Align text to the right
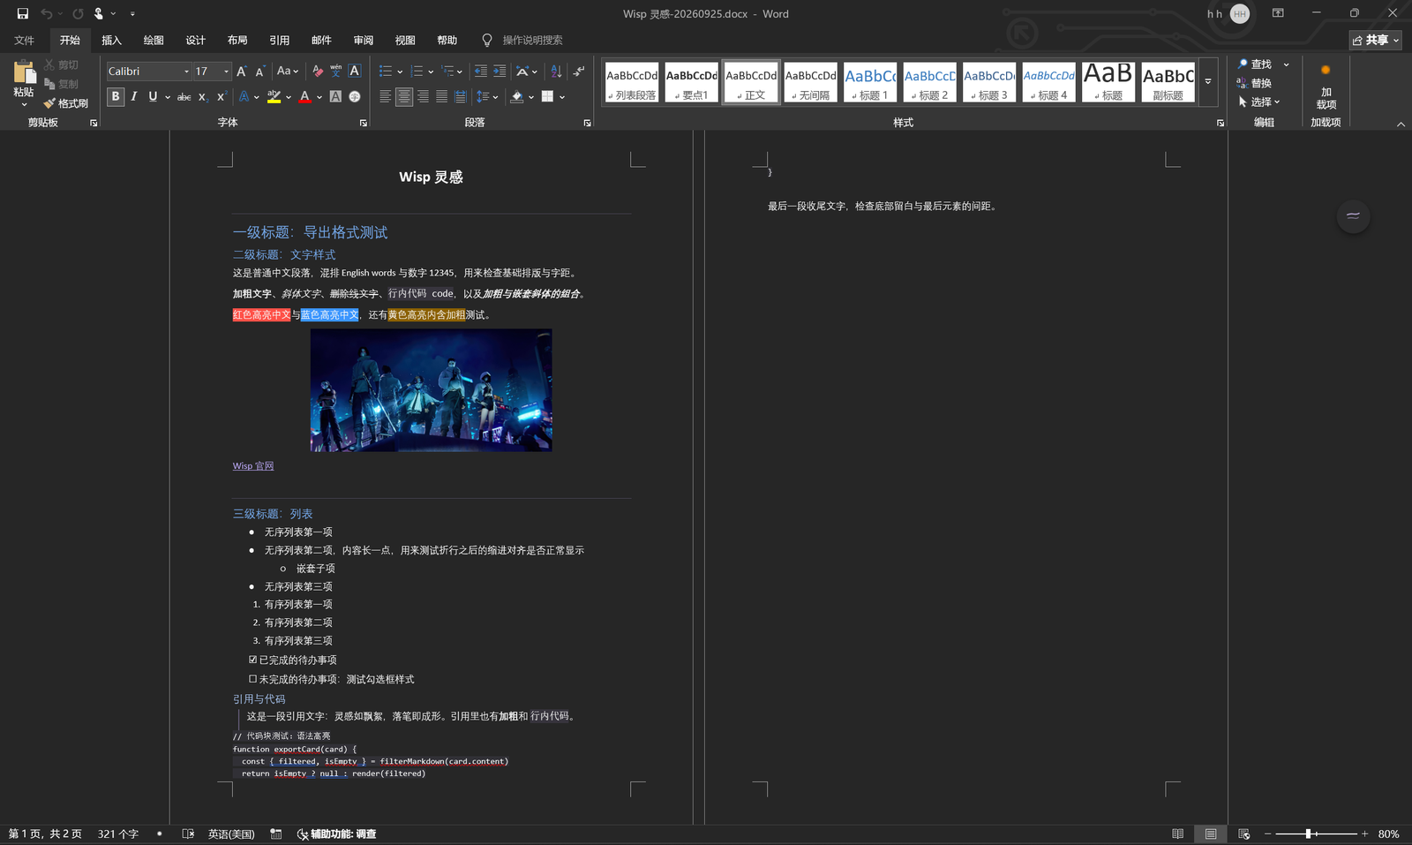The image size is (1412, 845). point(423,97)
